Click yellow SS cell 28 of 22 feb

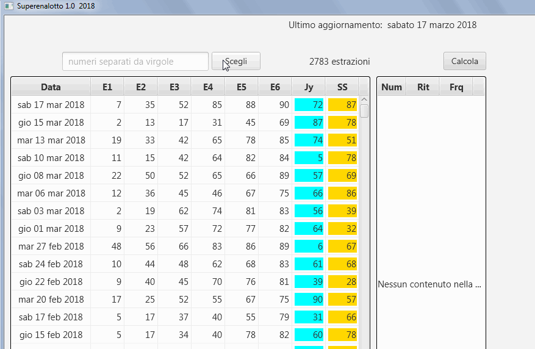pos(343,282)
